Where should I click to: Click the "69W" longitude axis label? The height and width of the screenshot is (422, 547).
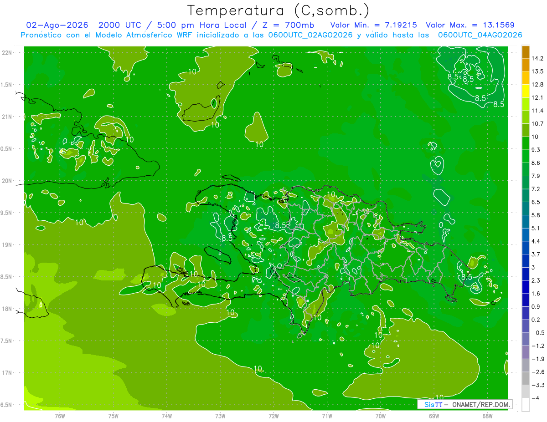tap(434, 416)
